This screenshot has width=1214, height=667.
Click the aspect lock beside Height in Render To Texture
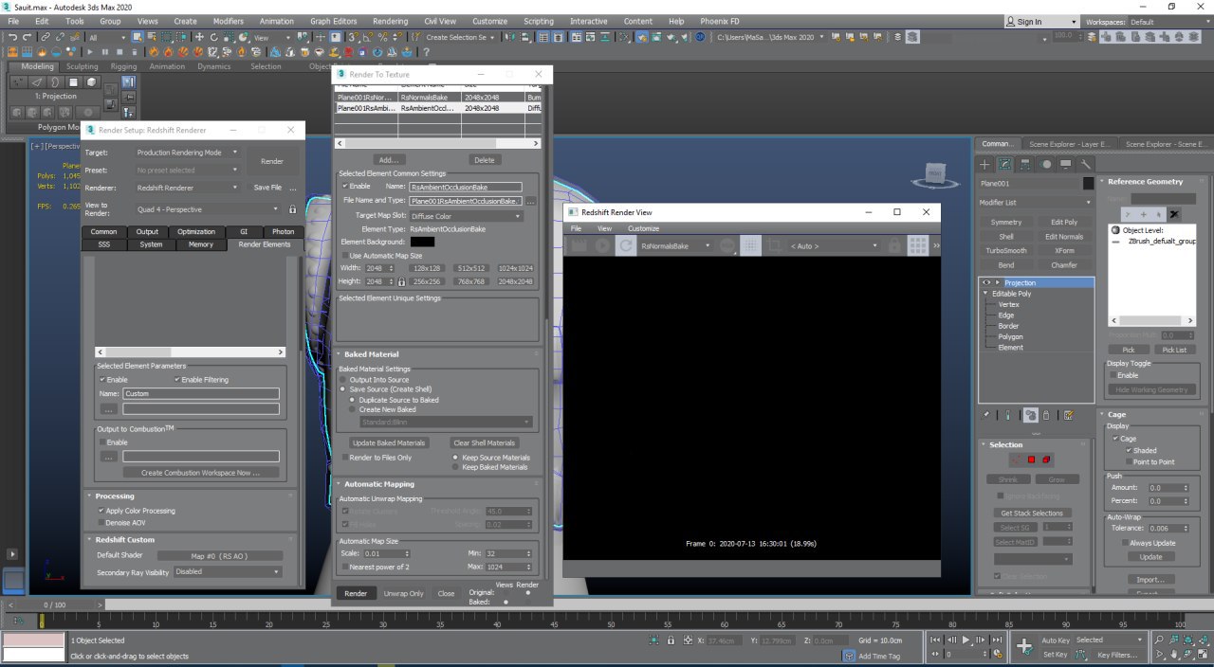point(402,281)
